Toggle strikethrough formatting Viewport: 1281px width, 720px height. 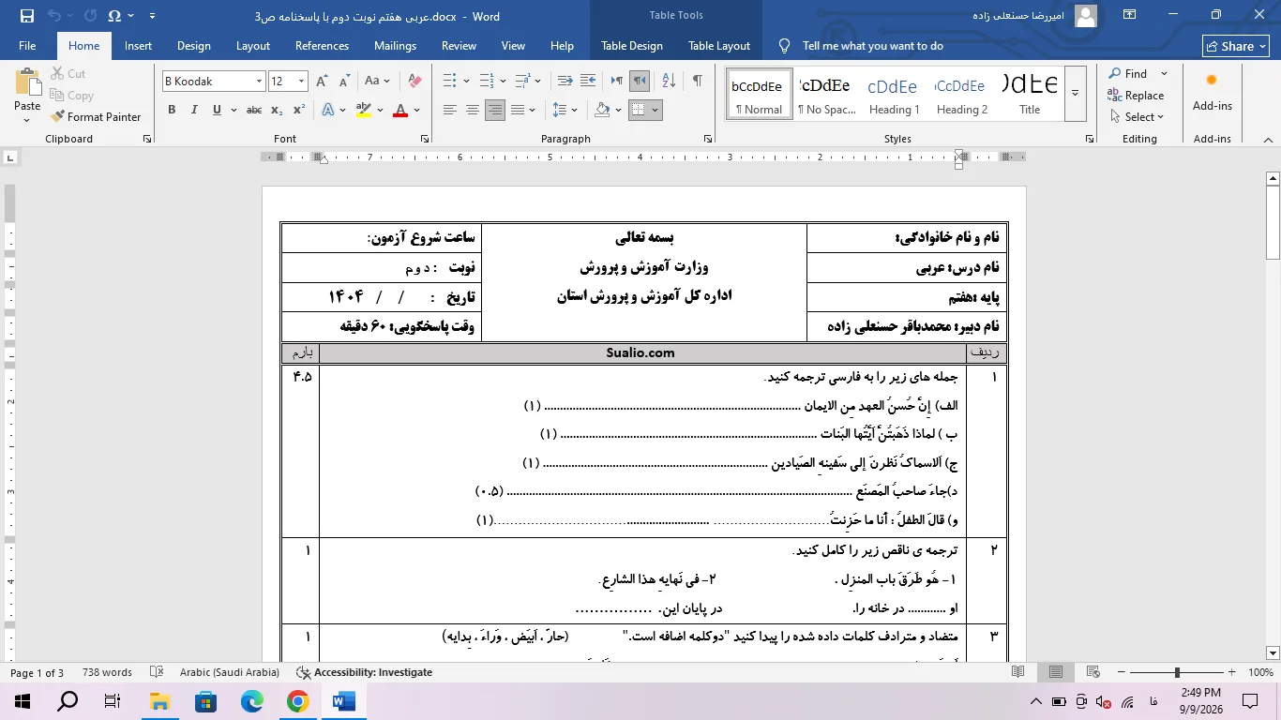[x=254, y=110]
